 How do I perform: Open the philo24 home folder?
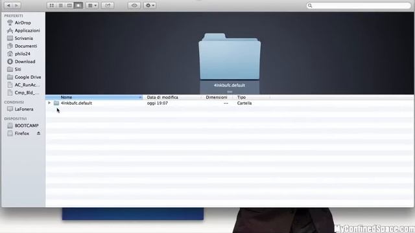tap(23, 54)
